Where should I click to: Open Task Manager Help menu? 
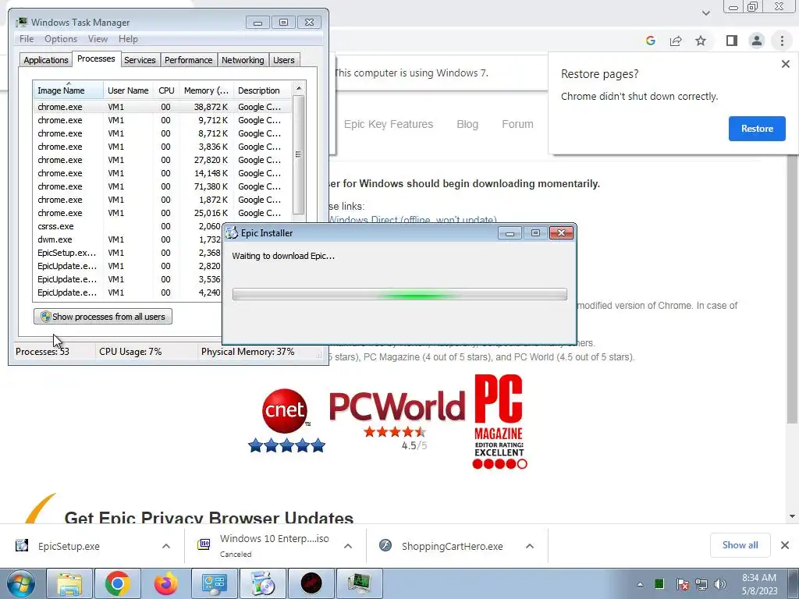[x=128, y=39]
